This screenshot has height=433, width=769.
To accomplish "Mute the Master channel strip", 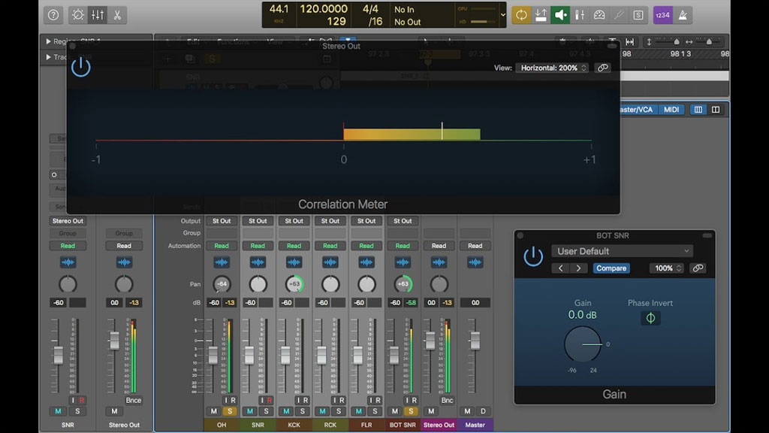I will (467, 411).
